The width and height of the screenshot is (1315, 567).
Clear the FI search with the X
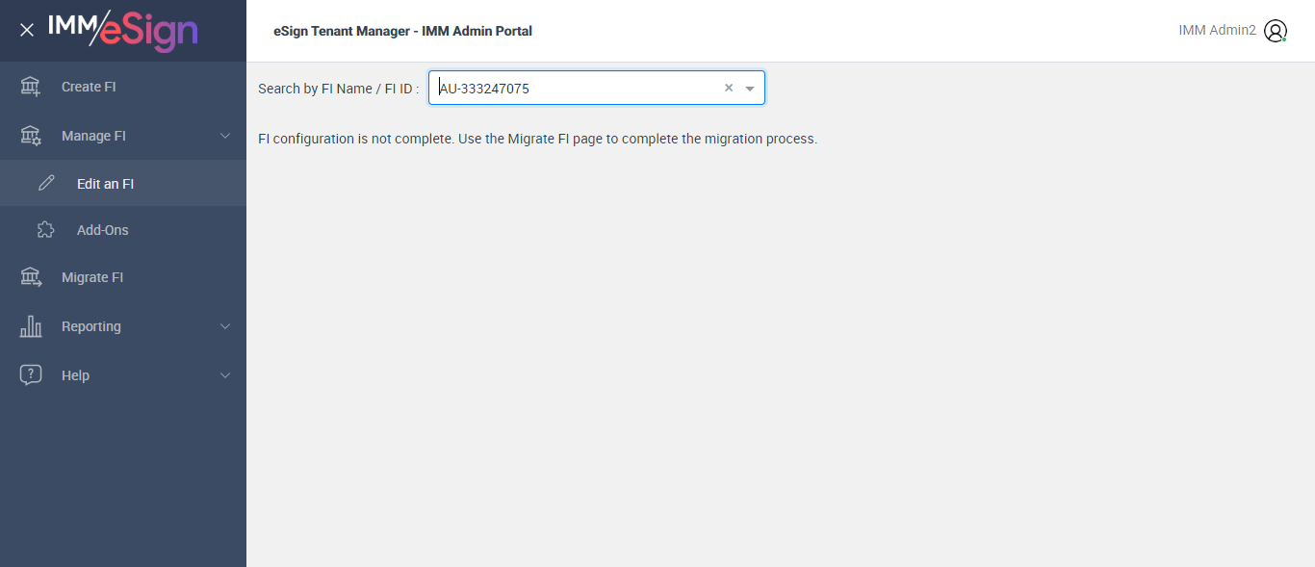point(729,88)
